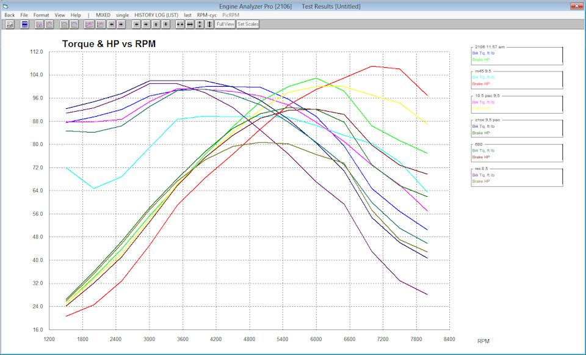Close the Engine Analyzer Pro window
This screenshot has height=355, width=586.
pos(576,6)
